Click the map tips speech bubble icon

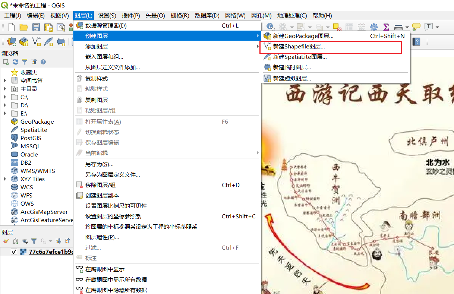pos(416,27)
